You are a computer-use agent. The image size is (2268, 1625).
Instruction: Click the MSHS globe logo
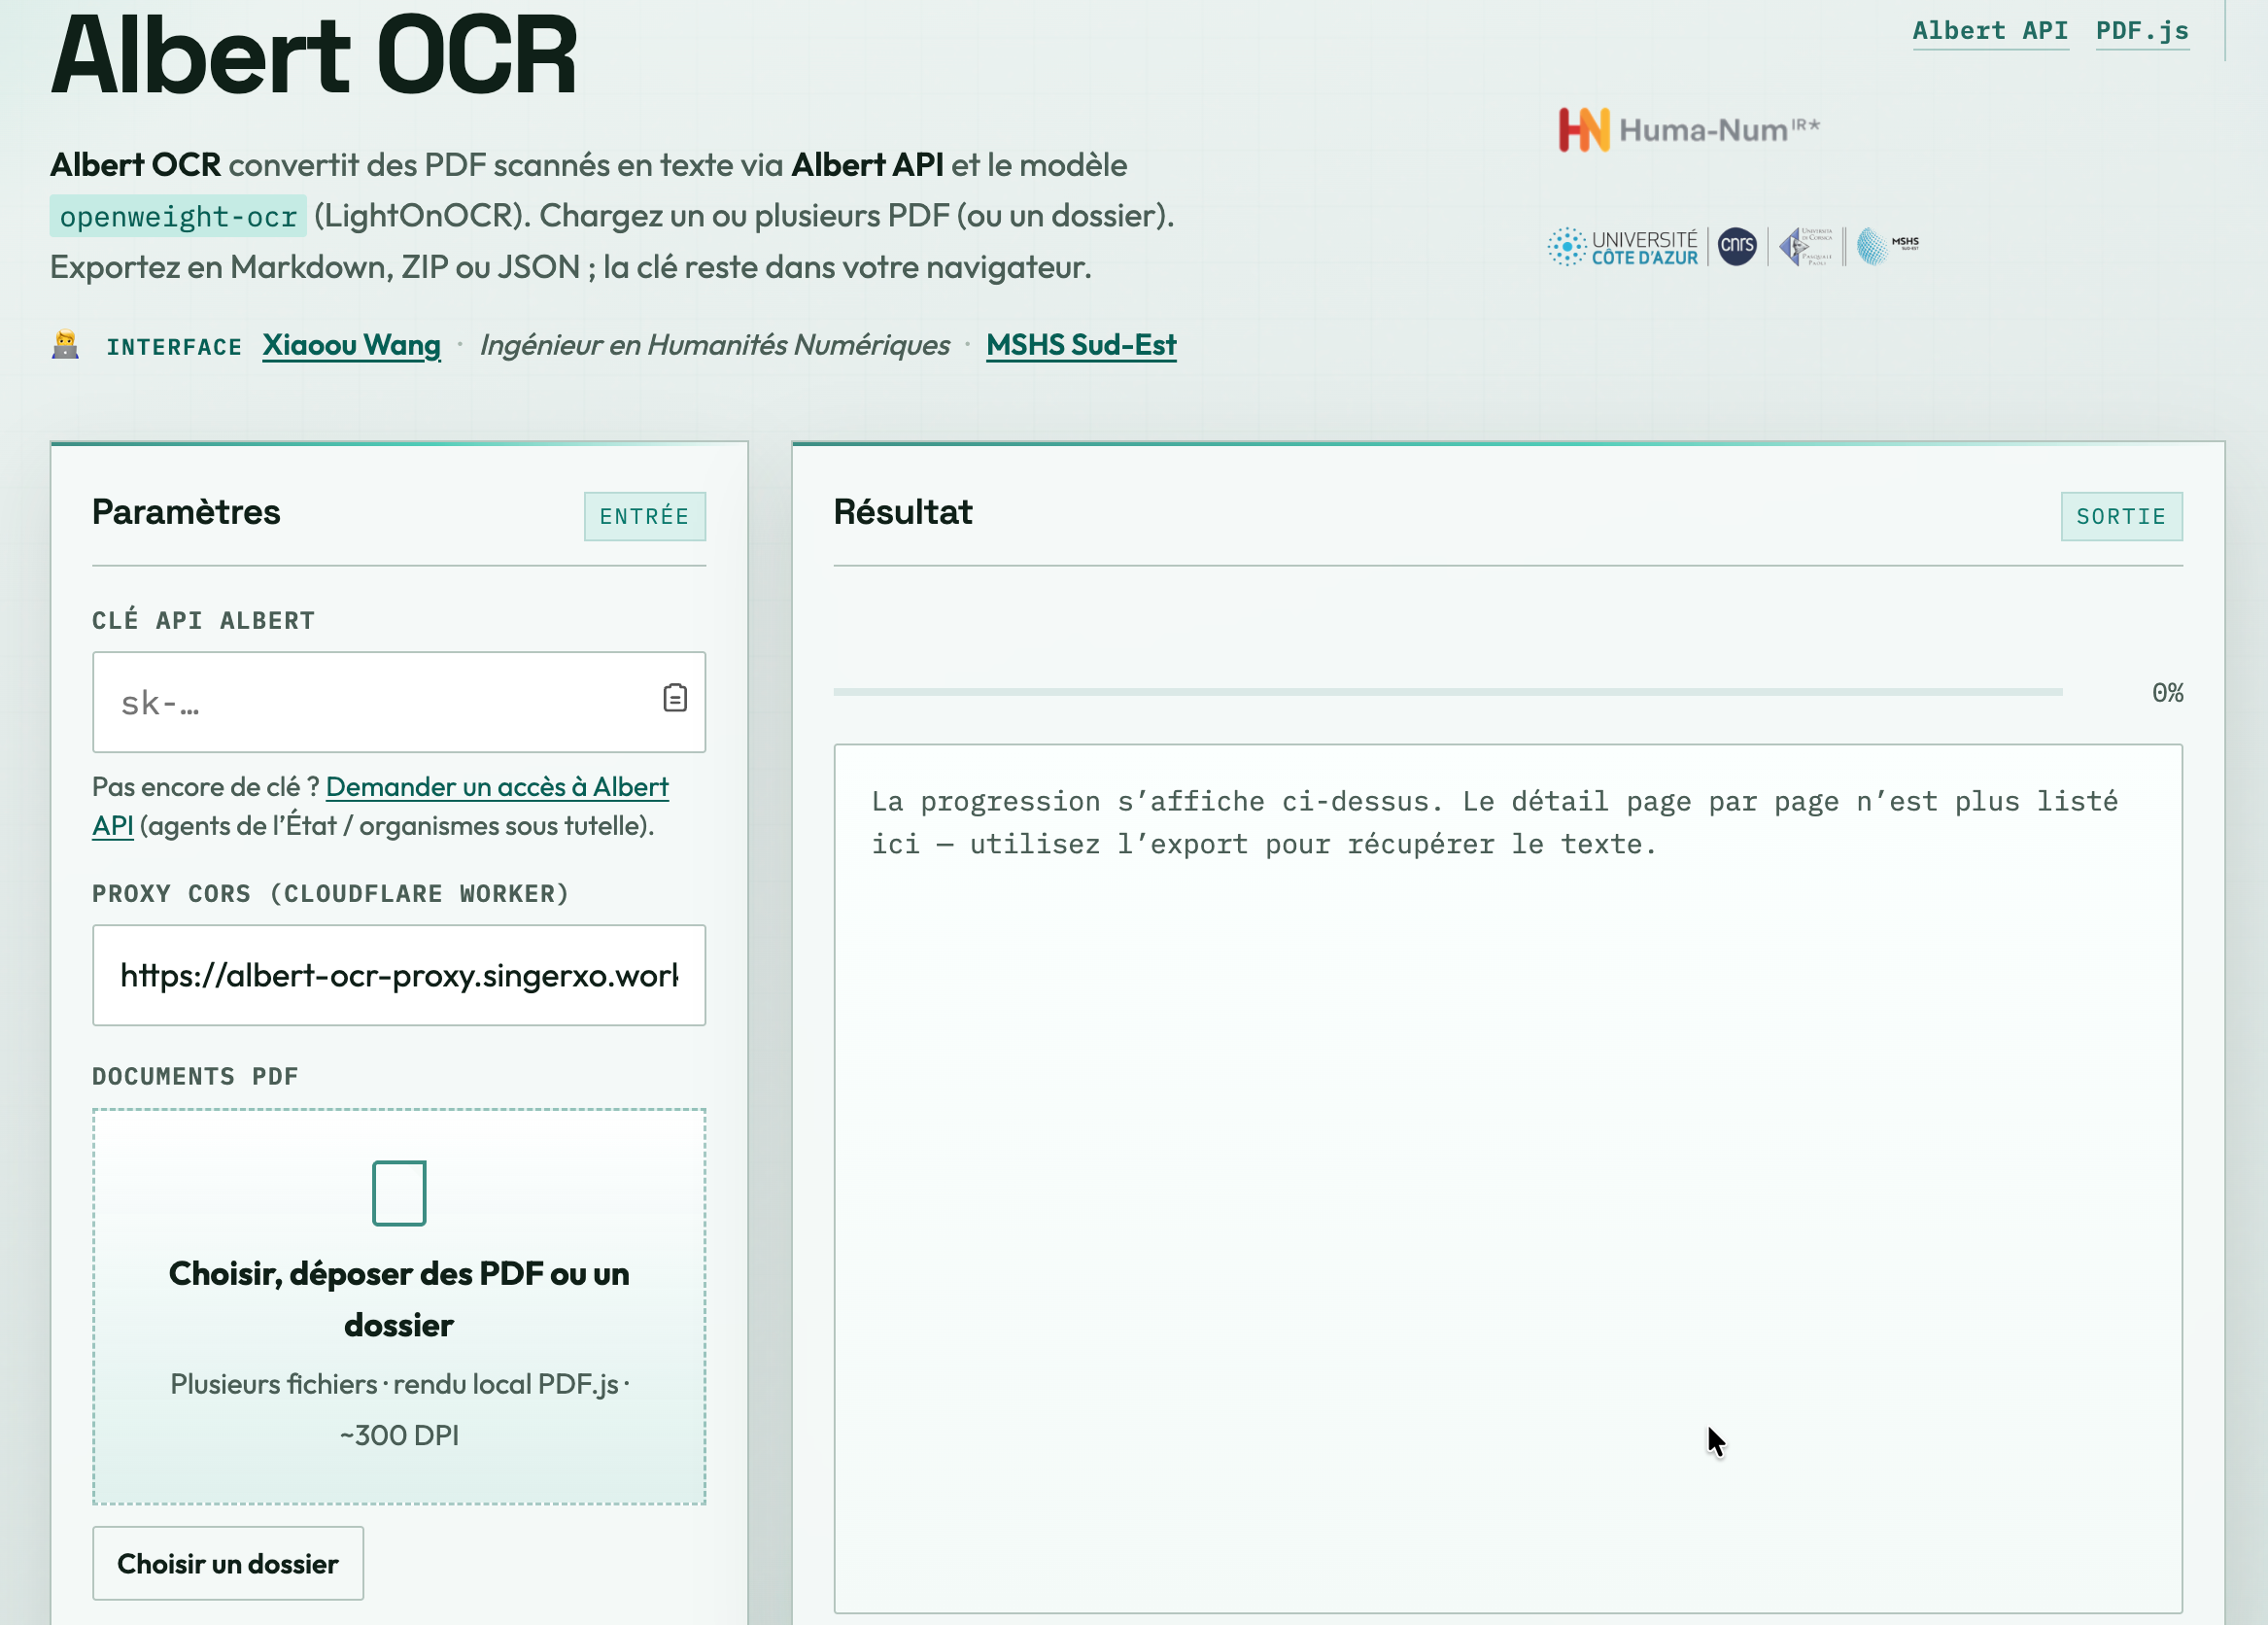click(x=1888, y=246)
